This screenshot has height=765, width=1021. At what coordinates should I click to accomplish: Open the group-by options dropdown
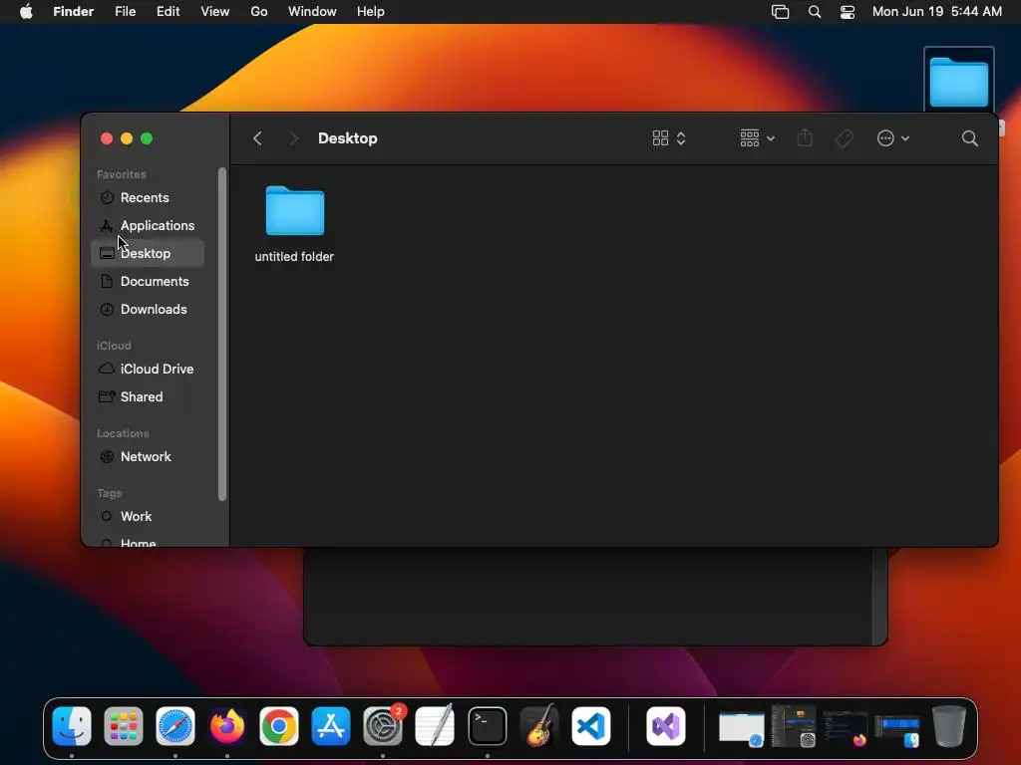757,138
